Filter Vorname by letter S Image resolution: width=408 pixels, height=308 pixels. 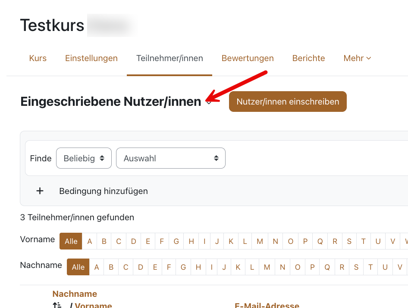349,241
